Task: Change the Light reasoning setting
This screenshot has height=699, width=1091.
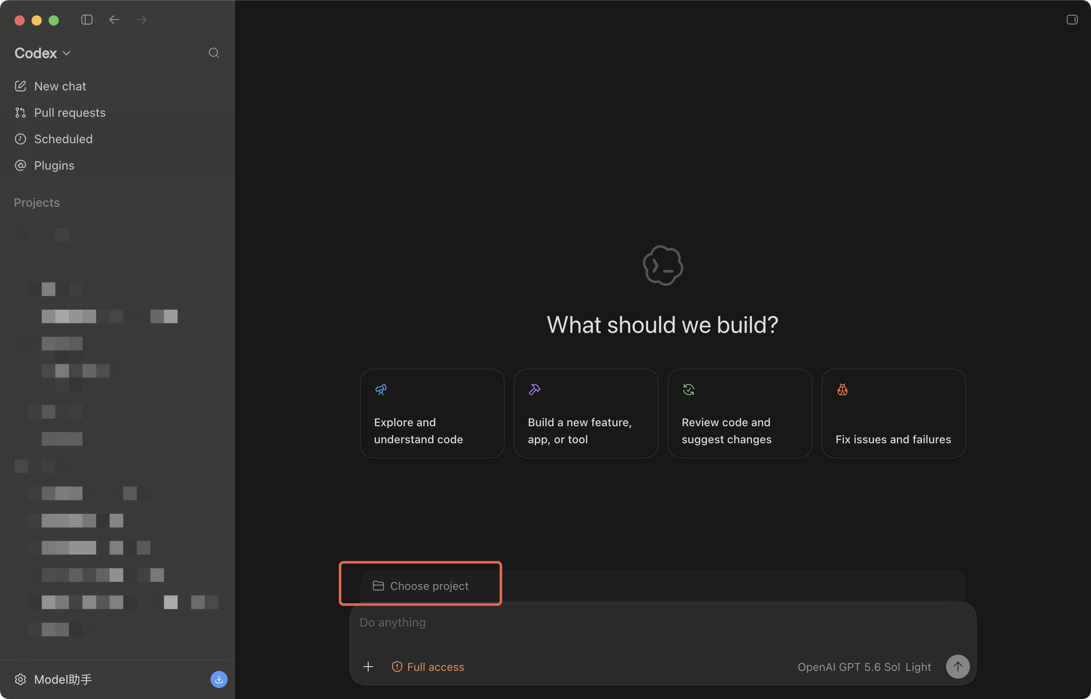Action: click(918, 667)
